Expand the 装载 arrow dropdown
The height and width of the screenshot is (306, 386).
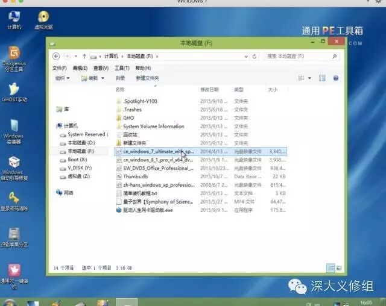coord(103,78)
